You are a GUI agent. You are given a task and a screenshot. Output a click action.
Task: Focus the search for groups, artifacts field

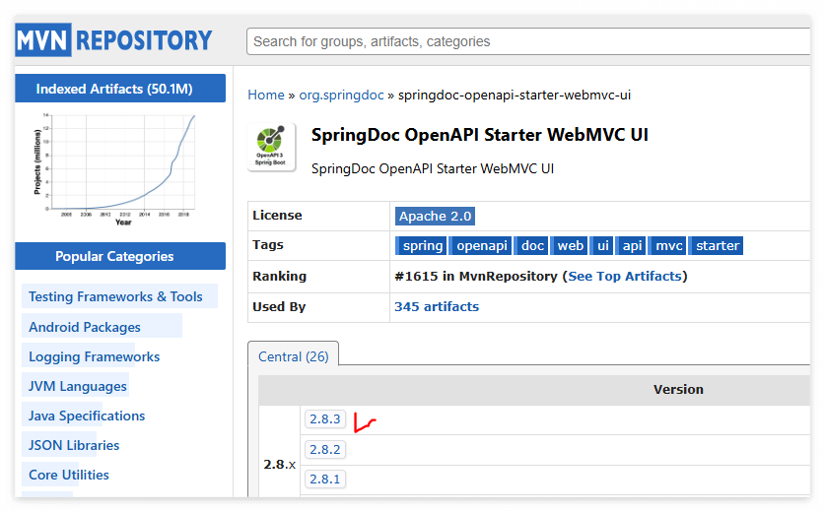pos(528,41)
